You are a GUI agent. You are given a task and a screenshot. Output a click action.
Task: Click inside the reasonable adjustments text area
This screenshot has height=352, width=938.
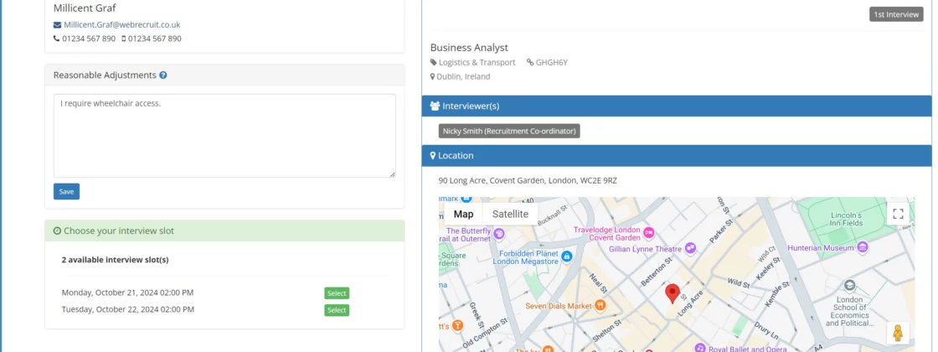point(224,136)
